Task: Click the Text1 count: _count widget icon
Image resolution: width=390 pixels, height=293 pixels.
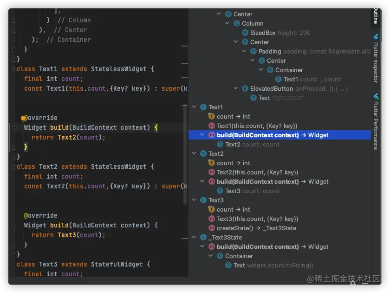Action: click(x=279, y=79)
